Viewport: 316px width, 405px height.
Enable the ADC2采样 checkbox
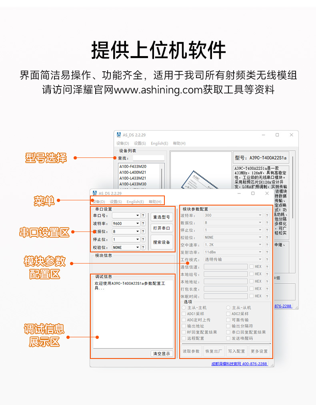(228, 314)
